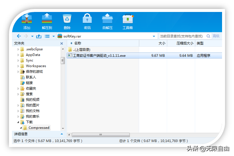This screenshot has width=234, height=156.
Task: Select the Workspaces folder in tree
Action: pyautogui.click(x=36, y=66)
